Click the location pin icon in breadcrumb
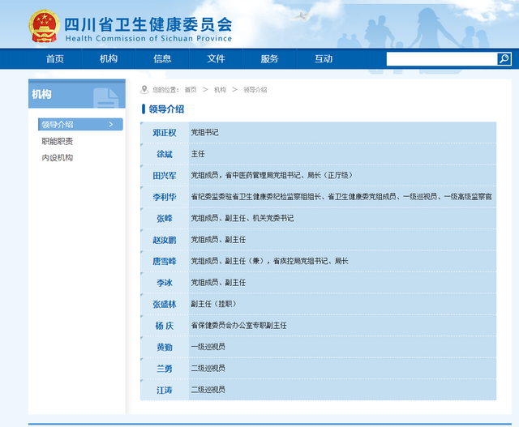Viewport: 519px width, 427px height. point(144,90)
